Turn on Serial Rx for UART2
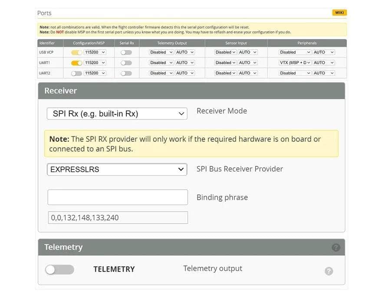 pos(126,73)
